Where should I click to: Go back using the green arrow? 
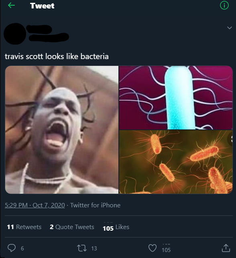pos(11,6)
